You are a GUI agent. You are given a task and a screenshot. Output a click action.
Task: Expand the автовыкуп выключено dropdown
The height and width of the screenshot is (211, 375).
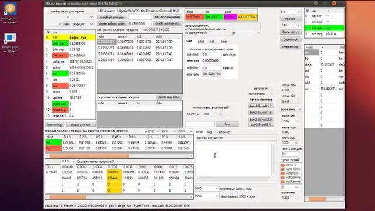point(261,94)
